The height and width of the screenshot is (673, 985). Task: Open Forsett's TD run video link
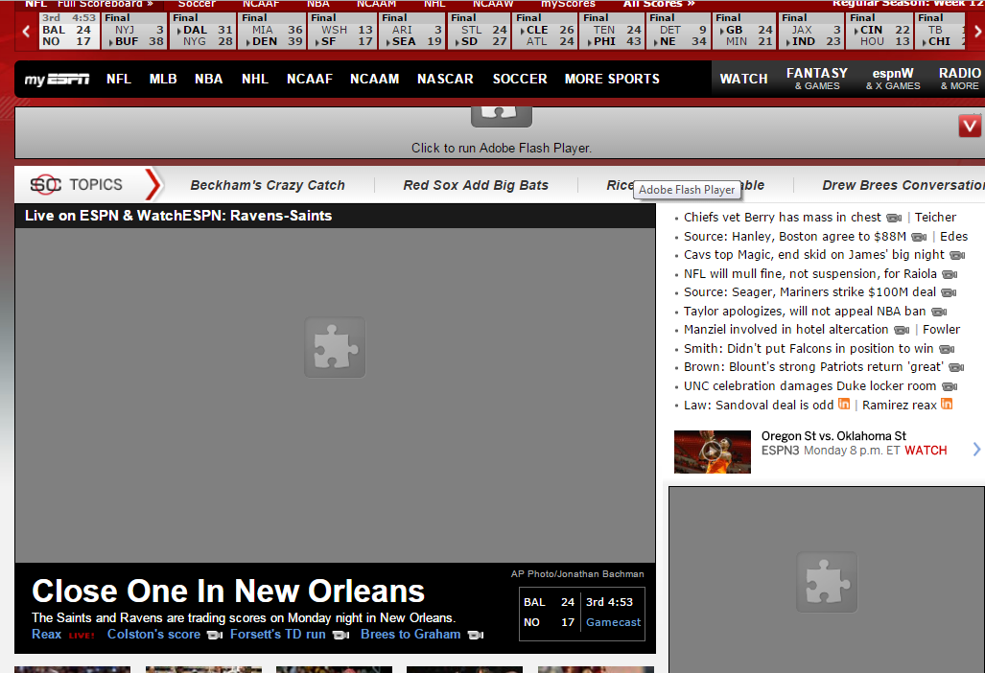tap(277, 634)
